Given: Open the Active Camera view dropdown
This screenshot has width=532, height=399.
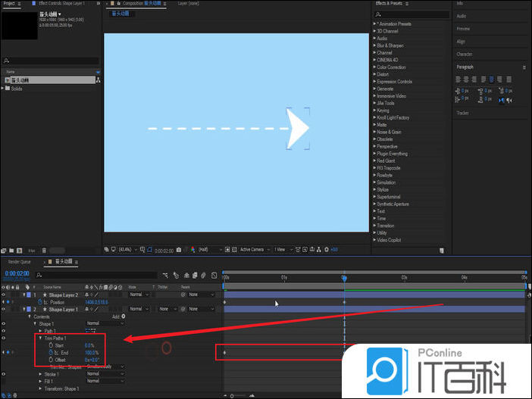Looking at the screenshot, I should click(x=254, y=249).
